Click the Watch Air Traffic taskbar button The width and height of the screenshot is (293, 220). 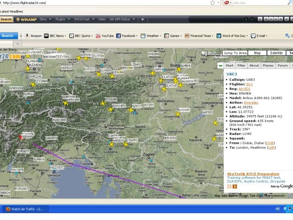click(x=25, y=209)
